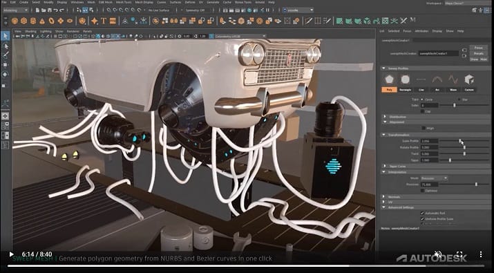
Task: Click the Poly profile label button
Action: 389,90
